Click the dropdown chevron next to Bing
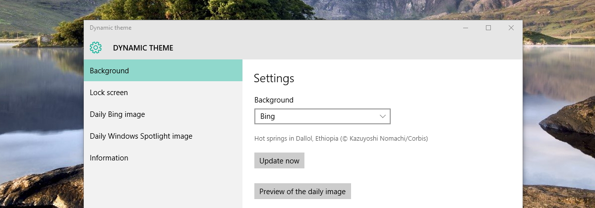The height and width of the screenshot is (208, 595). pyautogui.click(x=383, y=116)
